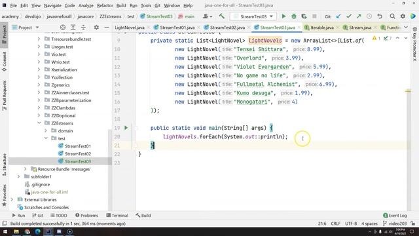Open Windows Start menu
This screenshot has width=419, height=236.
pyautogui.click(x=5, y=231)
